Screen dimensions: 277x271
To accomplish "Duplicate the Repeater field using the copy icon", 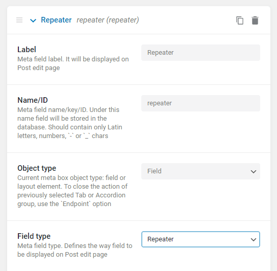I will point(240,20).
